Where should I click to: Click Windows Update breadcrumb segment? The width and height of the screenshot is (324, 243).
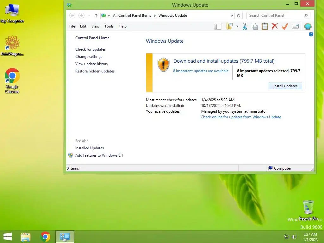(x=173, y=16)
